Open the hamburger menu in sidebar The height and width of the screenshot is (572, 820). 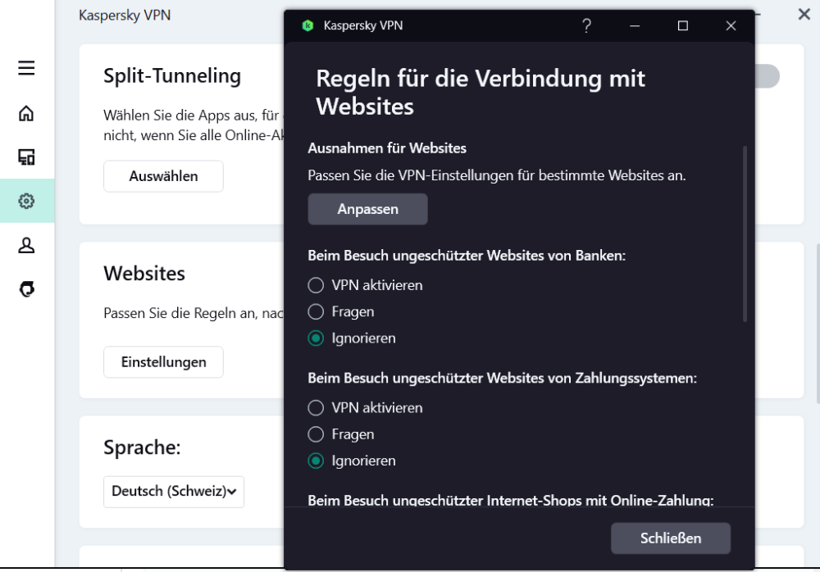26,68
